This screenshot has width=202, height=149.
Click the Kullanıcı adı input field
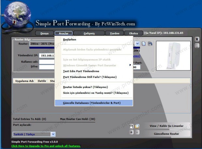point(47,62)
